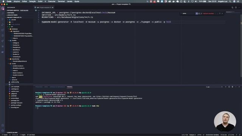Viewport: 242px width, 136px height.
Task: Add a new terminal with plus icon
Action: [226, 87]
